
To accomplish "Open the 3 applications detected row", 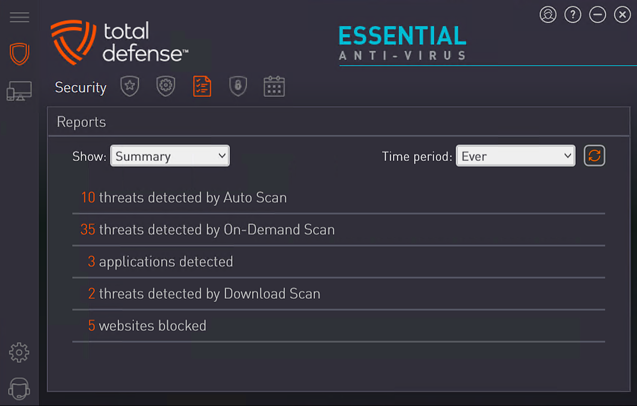I will [x=161, y=262].
